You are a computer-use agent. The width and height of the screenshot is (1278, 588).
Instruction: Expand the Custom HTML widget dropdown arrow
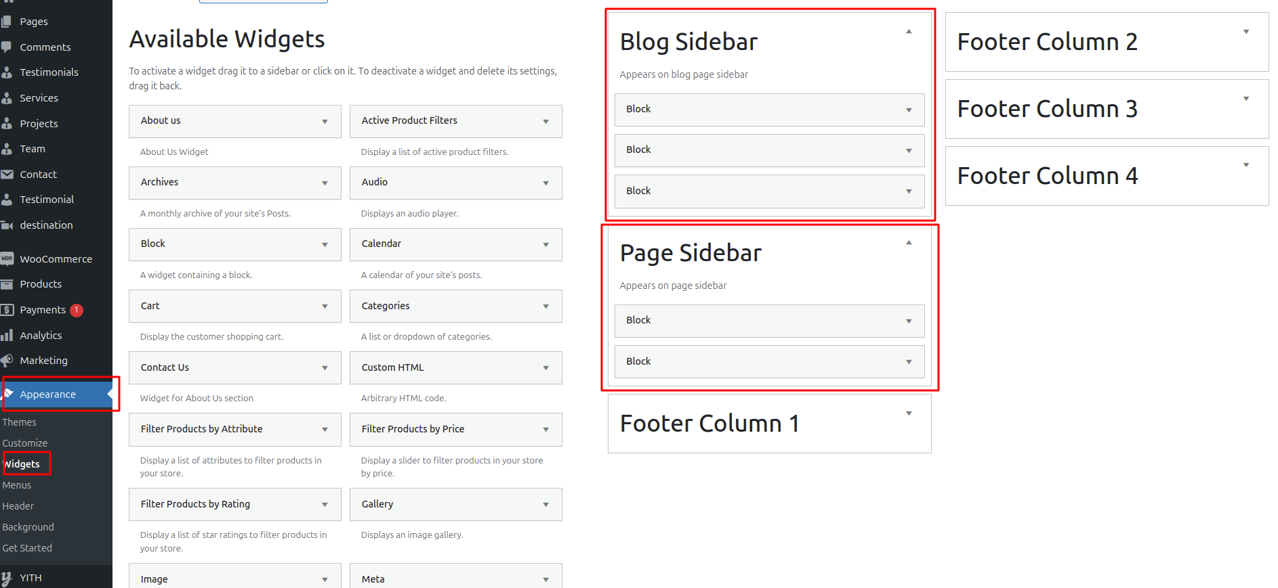tap(545, 368)
